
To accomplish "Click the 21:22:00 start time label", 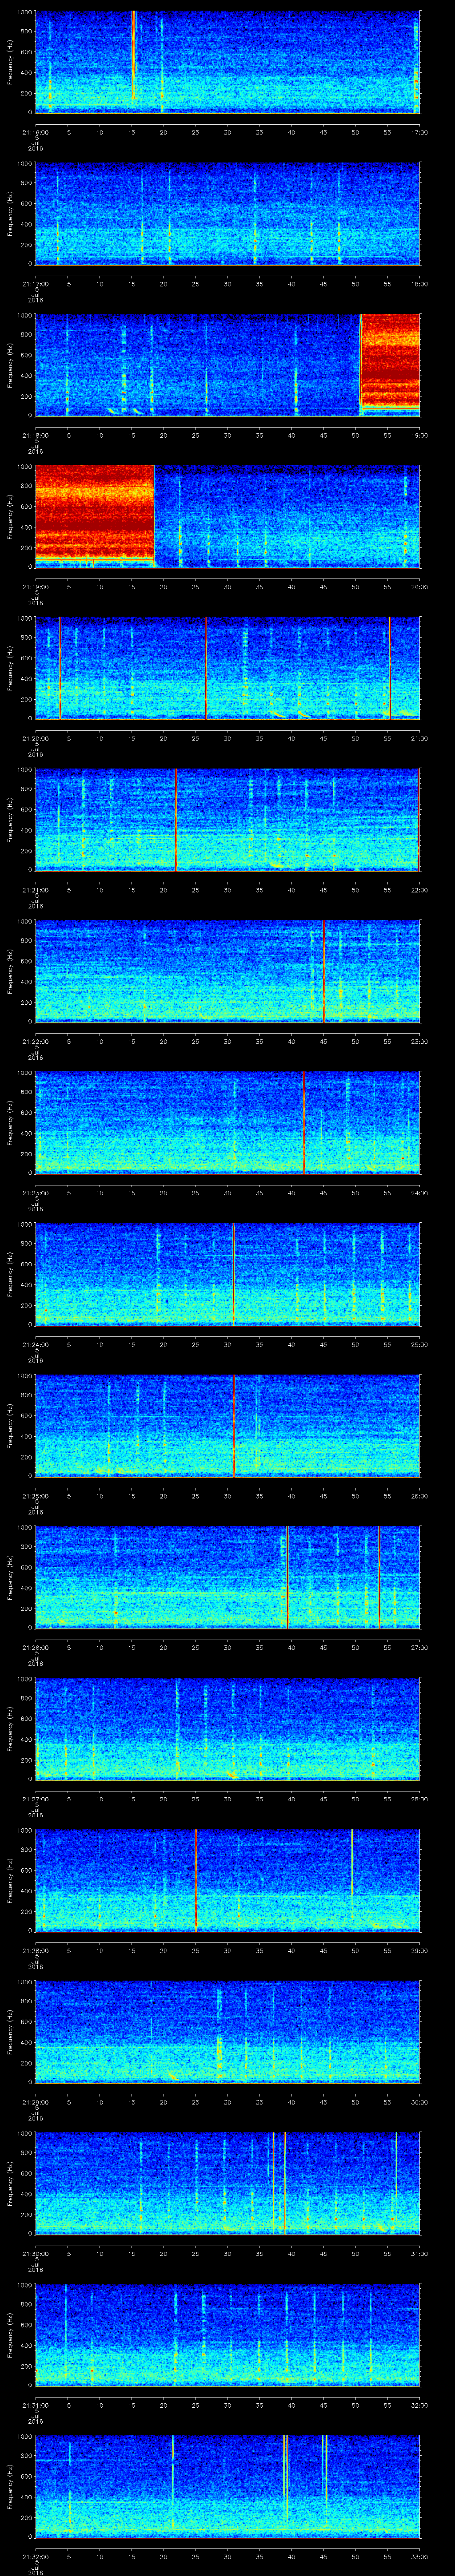I will point(35,1041).
